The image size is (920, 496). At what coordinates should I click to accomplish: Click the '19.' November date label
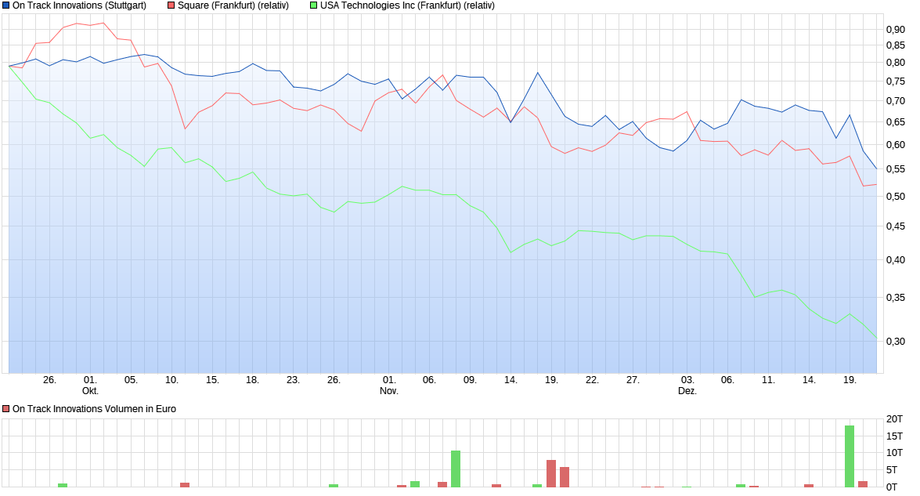(551, 380)
